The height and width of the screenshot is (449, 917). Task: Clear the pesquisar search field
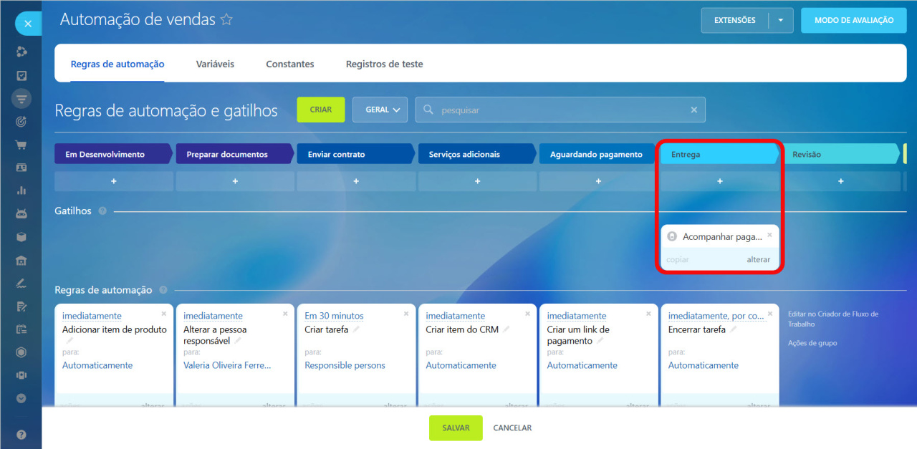point(693,110)
